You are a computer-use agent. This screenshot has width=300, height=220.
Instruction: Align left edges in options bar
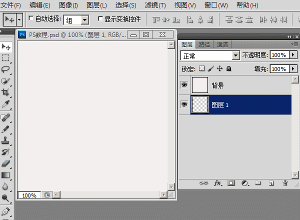click(x=190, y=19)
